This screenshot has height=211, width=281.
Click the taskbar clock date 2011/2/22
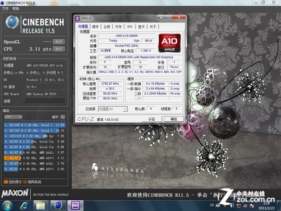pyautogui.click(x=266, y=208)
